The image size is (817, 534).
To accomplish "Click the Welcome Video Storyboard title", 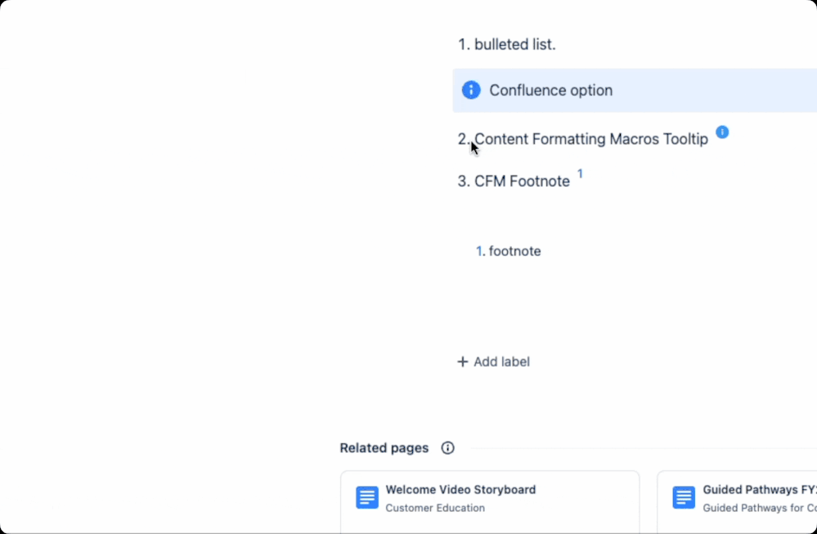I will 460,490.
